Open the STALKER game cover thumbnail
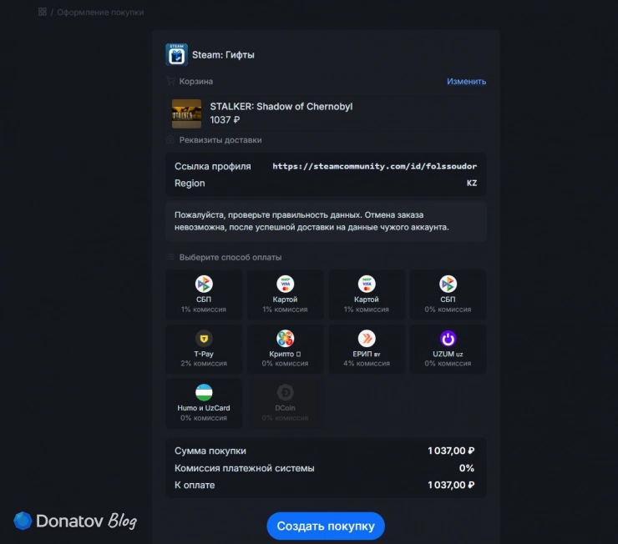618x544 pixels. point(186,113)
